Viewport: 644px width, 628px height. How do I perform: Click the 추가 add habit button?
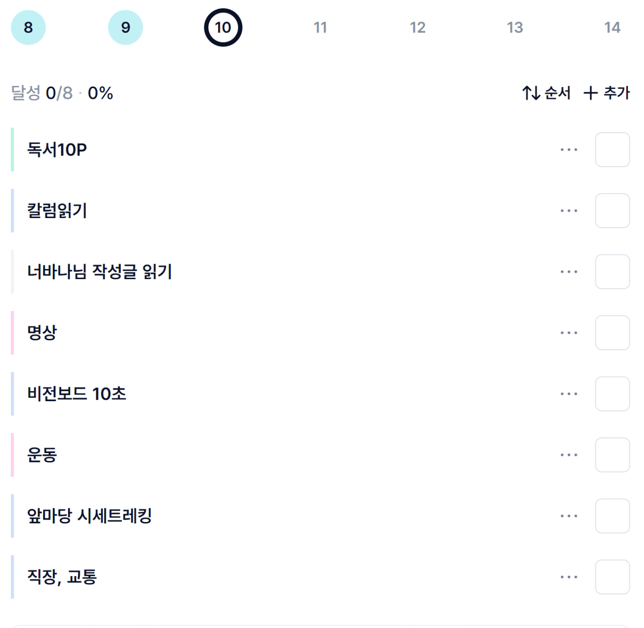point(606,93)
